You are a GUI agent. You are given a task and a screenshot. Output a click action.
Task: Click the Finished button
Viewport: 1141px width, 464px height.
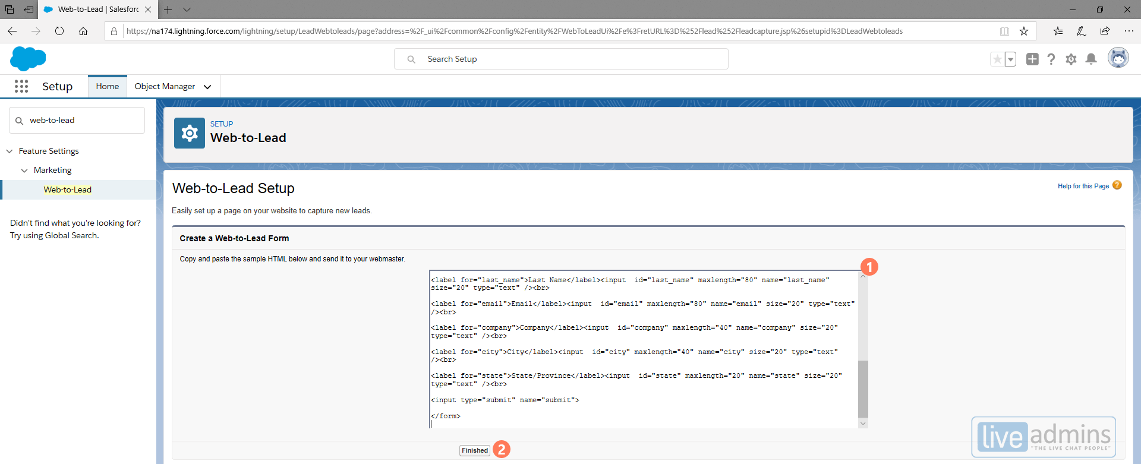(x=475, y=450)
